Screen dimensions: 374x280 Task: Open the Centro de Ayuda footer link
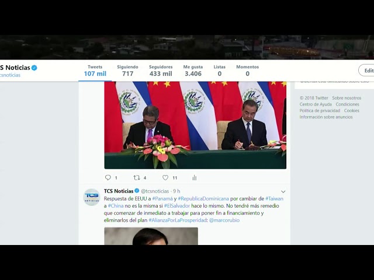316,104
